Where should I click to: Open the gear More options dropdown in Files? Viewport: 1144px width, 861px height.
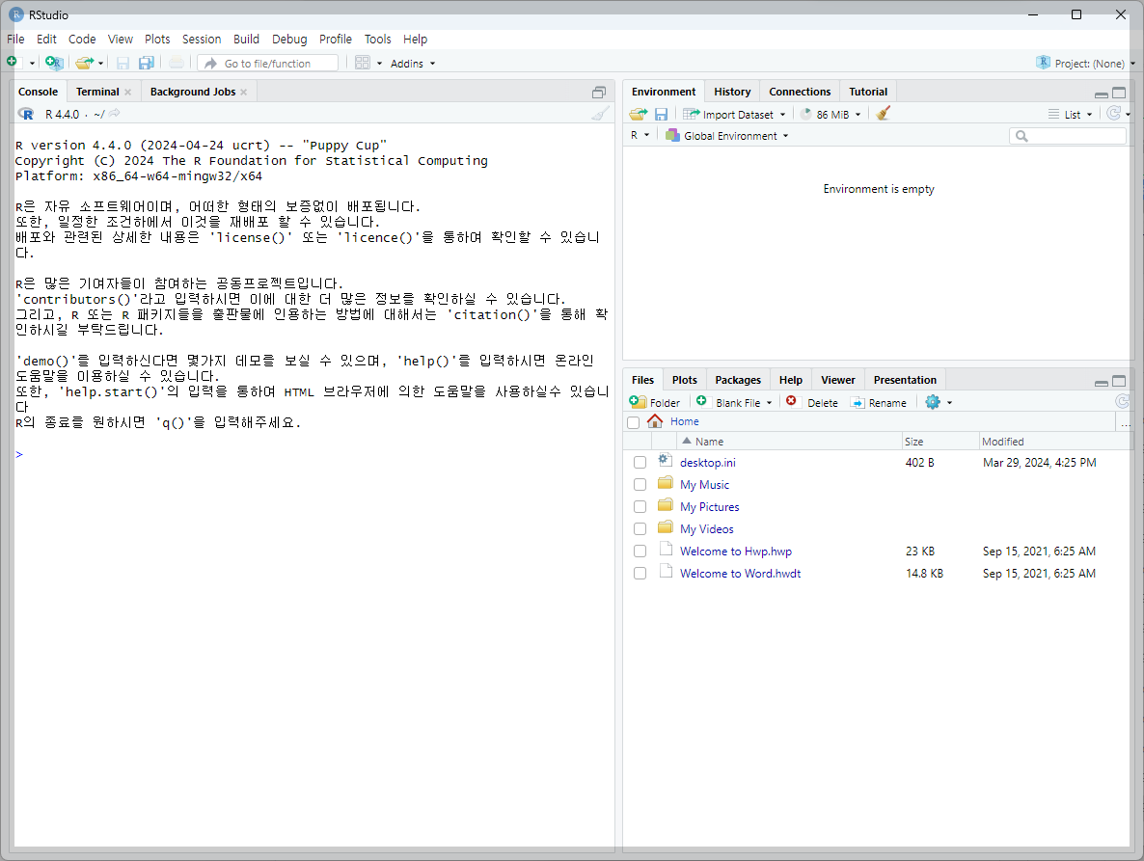pos(939,402)
